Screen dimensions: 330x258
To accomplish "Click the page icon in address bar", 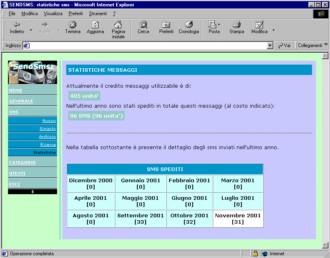I will [x=26, y=45].
